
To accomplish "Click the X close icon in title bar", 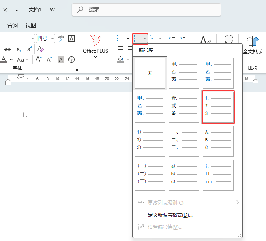I will (x=5, y=10).
